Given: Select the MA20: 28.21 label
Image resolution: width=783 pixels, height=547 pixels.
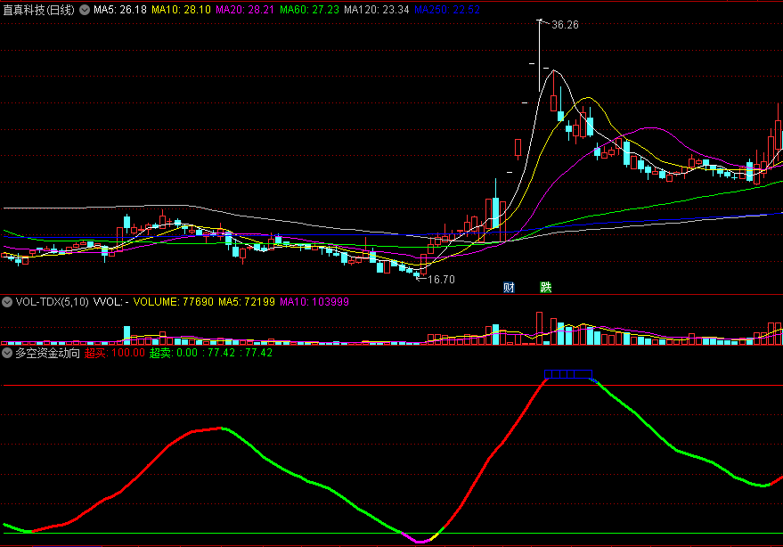Looking at the screenshot, I should 245,10.
